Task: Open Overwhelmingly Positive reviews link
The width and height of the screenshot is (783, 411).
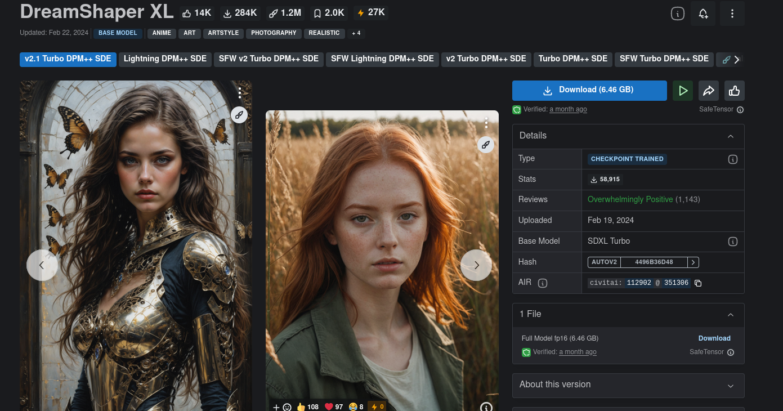Action: point(630,200)
